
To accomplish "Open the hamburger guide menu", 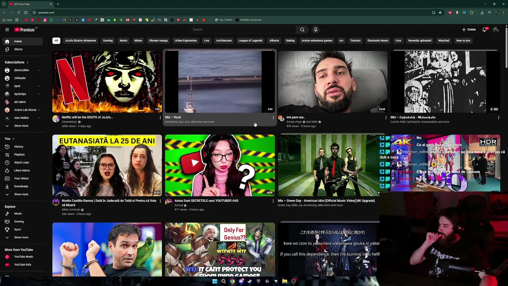I will pyautogui.click(x=7, y=29).
